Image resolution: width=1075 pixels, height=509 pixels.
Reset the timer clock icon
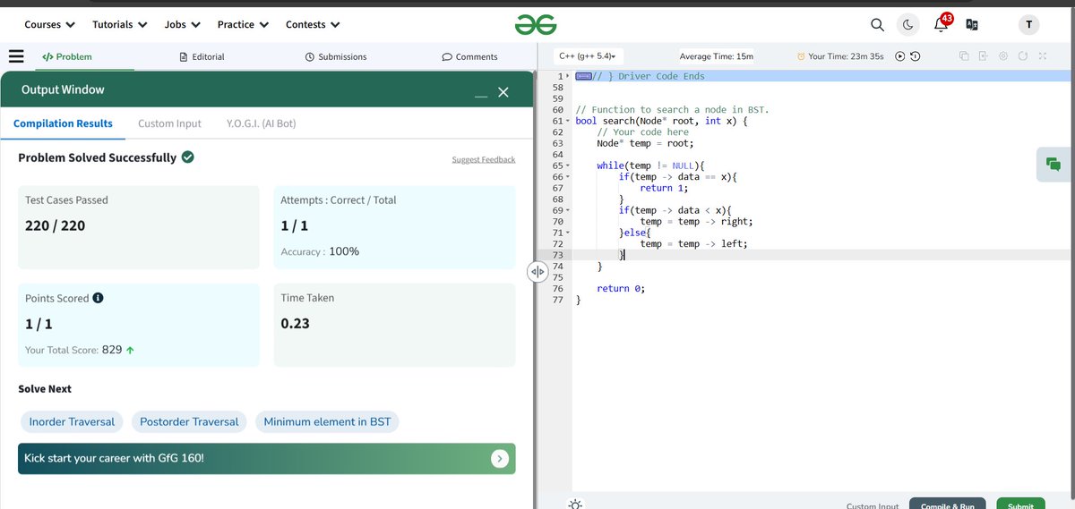point(915,56)
